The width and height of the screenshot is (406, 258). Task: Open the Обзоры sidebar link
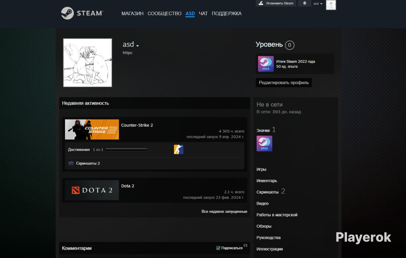264,226
